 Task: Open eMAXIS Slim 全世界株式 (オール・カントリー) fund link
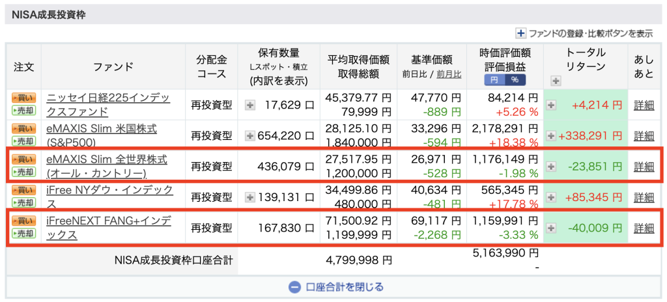point(107,166)
